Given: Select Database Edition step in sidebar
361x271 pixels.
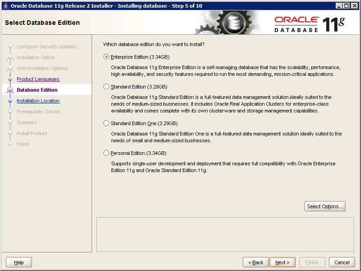Looking at the screenshot, I should point(37,90).
